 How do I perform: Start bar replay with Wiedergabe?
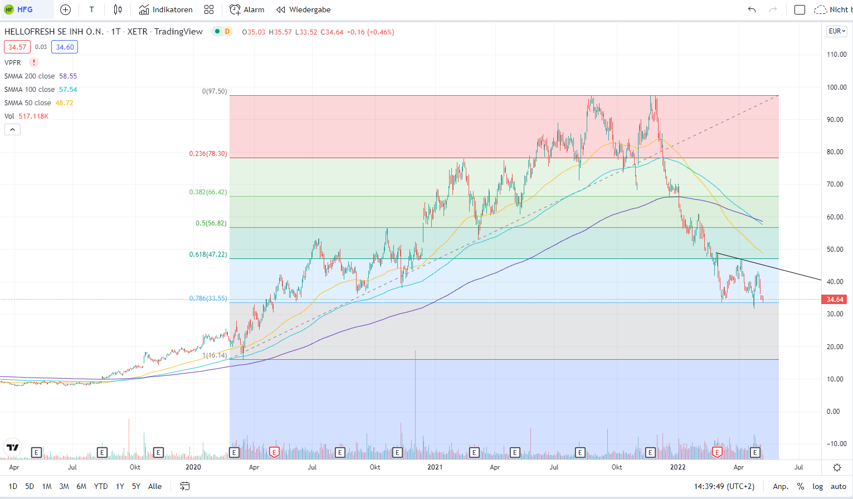point(304,9)
